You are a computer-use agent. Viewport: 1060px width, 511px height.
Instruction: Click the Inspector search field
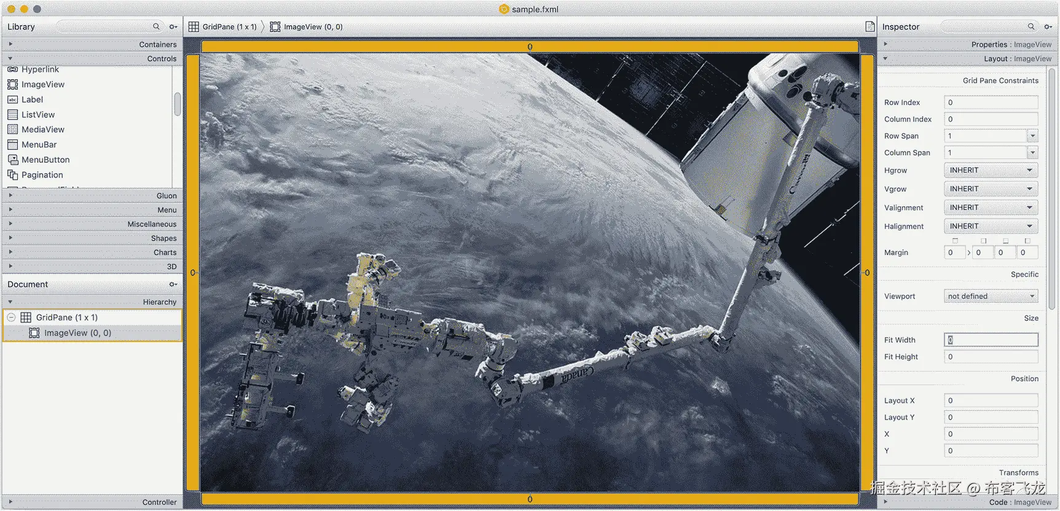click(989, 26)
